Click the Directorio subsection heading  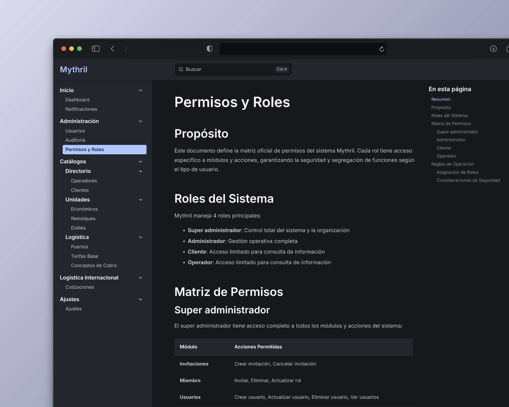point(78,171)
